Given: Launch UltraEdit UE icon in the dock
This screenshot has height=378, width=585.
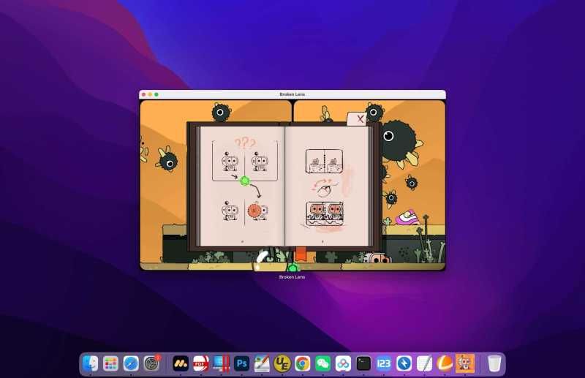Looking at the screenshot, I should 282,363.
